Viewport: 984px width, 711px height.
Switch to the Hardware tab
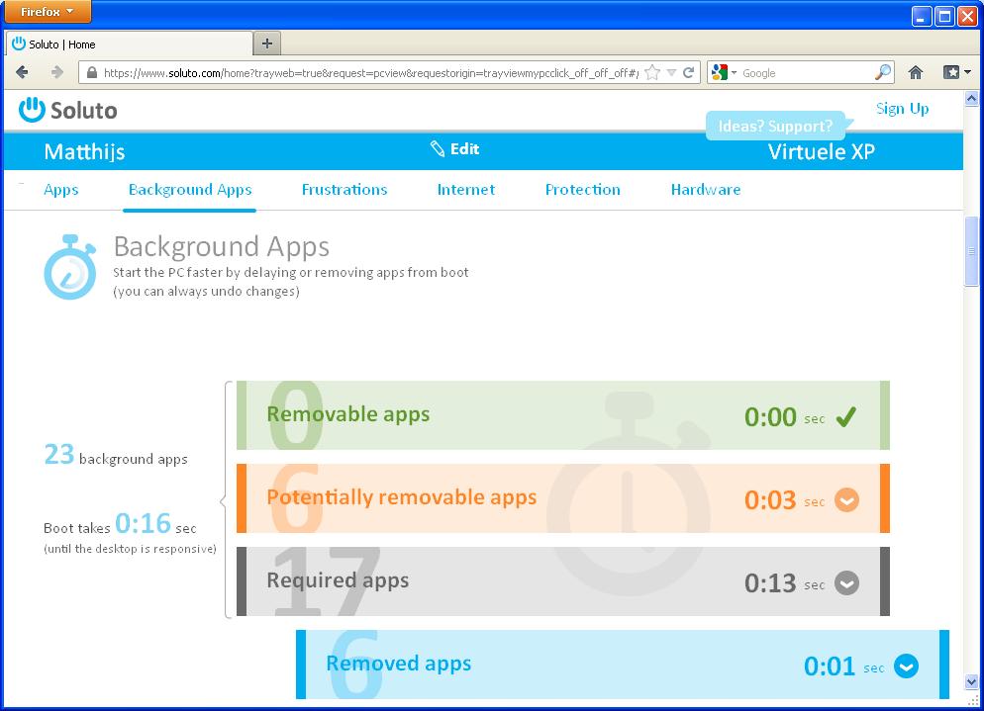705,190
